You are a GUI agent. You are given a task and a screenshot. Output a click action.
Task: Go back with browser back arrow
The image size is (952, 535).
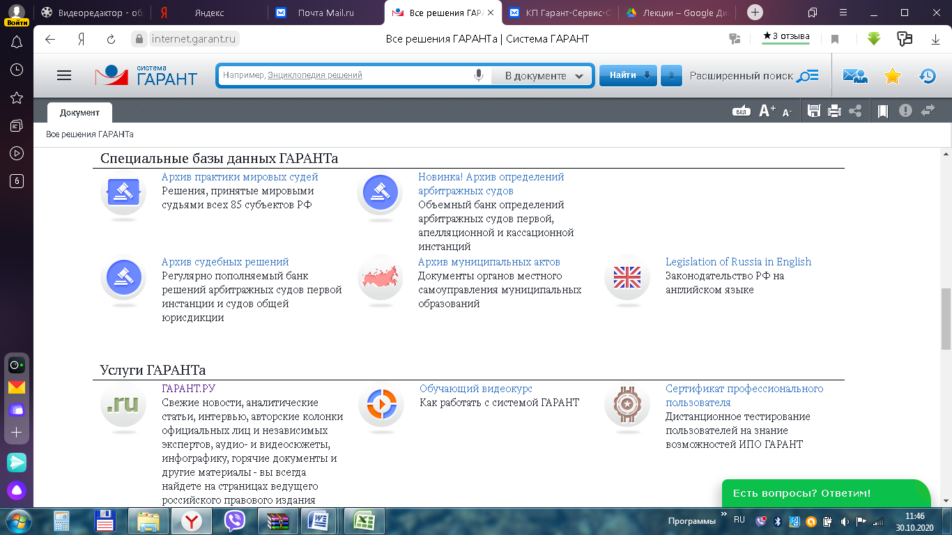coord(50,39)
